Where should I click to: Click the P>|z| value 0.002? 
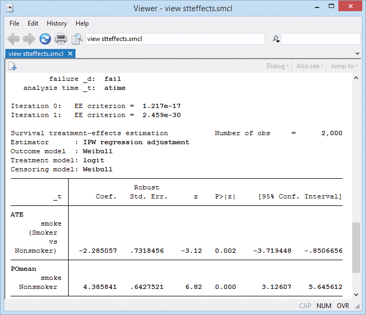226,251
